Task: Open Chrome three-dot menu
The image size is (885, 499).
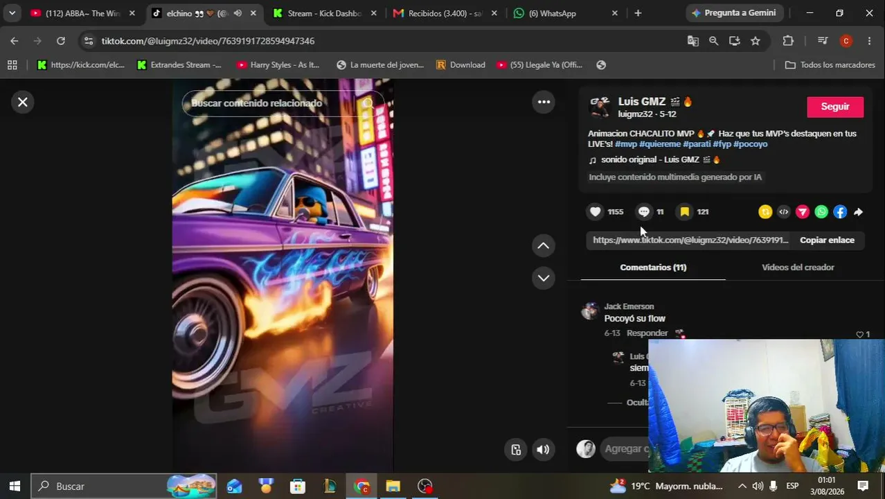Action: pos(869,42)
